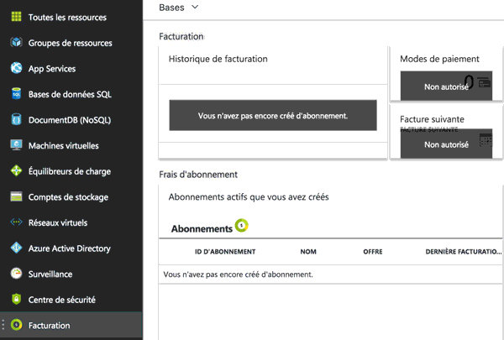Click the Surveillance gauge icon
The width and height of the screenshot is (504, 340).
(x=16, y=274)
